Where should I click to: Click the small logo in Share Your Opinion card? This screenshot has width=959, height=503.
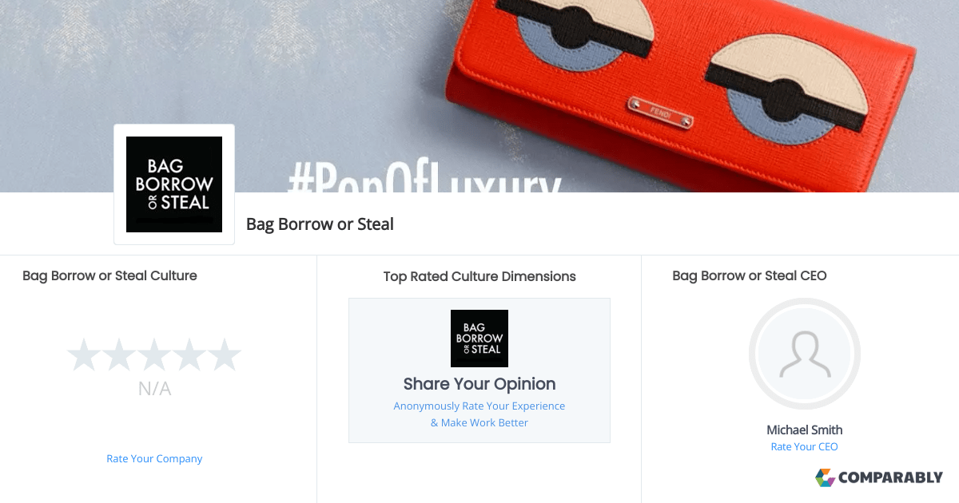(x=479, y=339)
